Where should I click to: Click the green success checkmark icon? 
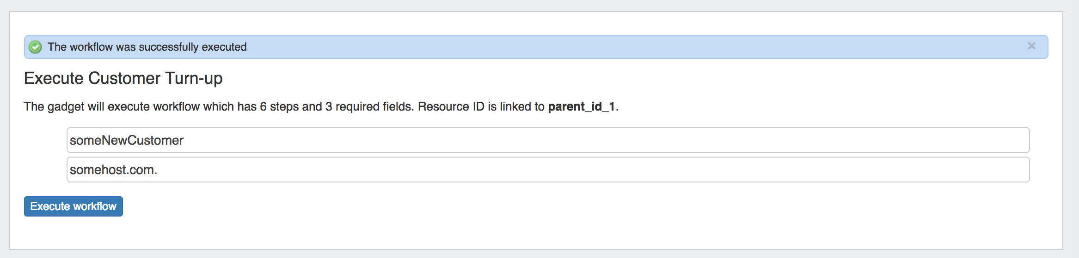pyautogui.click(x=35, y=47)
